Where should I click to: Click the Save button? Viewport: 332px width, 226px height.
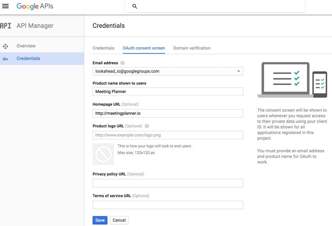tap(100, 220)
